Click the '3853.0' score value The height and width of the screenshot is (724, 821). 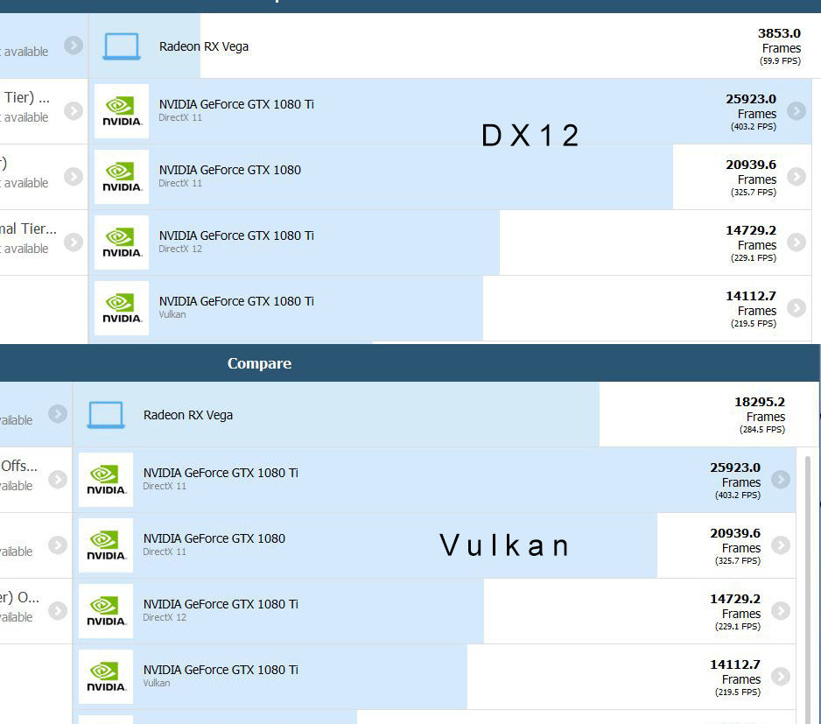click(779, 33)
